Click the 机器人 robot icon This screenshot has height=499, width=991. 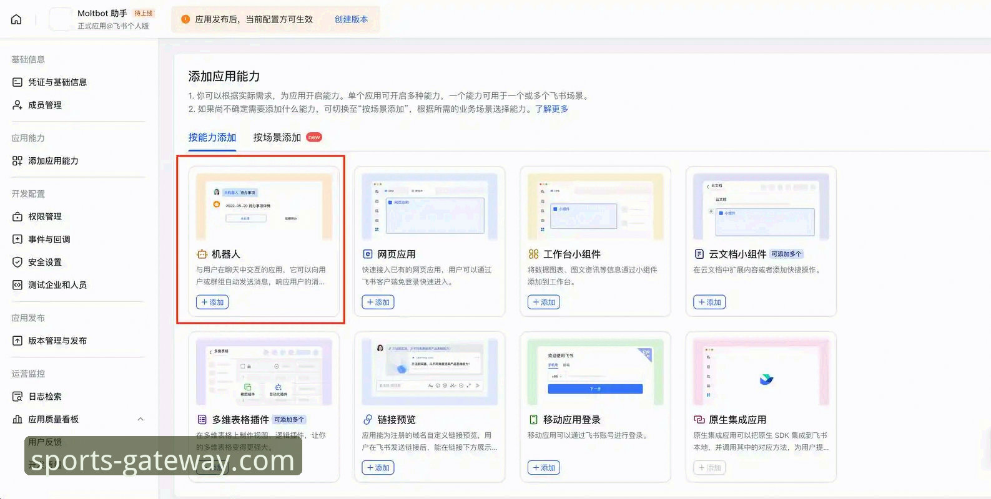coord(202,254)
